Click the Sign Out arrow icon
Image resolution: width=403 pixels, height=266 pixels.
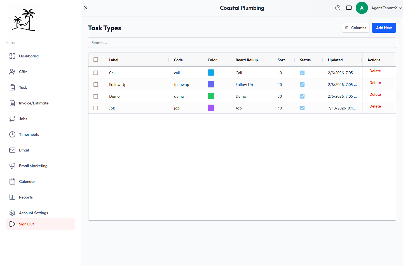tap(12, 224)
